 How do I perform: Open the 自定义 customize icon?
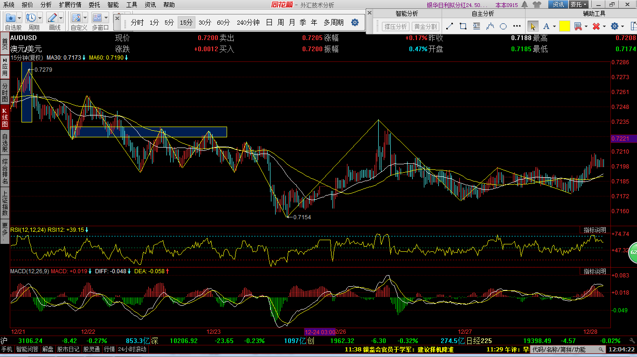76,18
